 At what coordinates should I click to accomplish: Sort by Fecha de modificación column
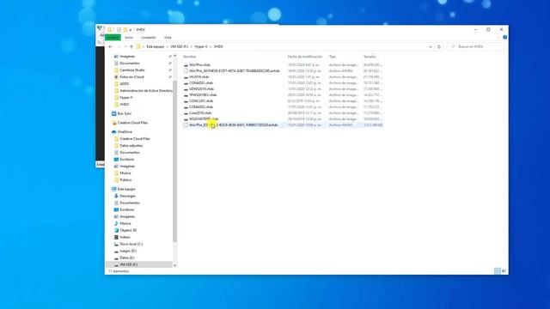(x=305, y=57)
